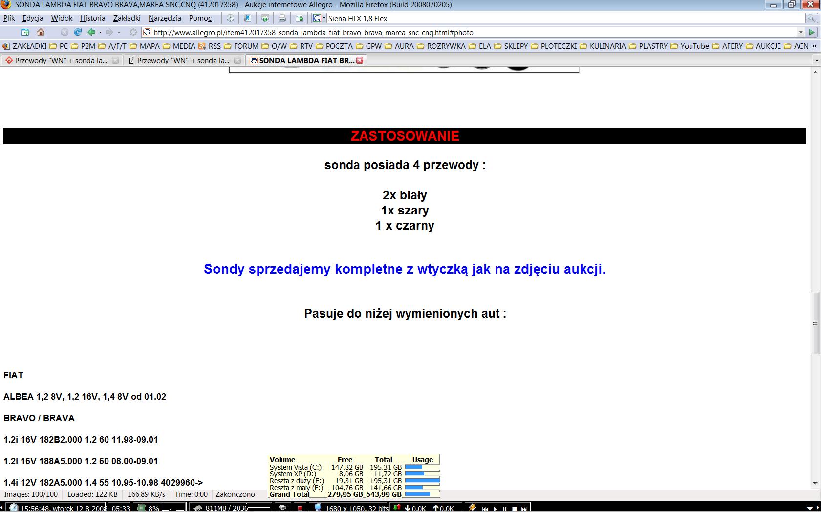Close the SONDA LAMBDA FIAT tab

coord(360,60)
